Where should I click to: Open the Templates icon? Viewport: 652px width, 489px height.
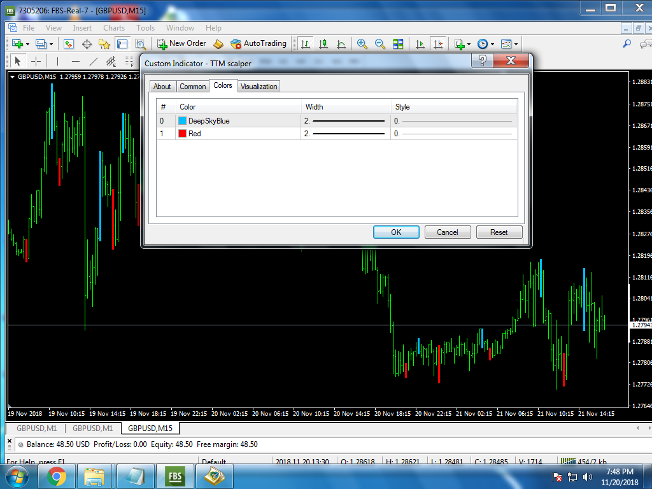(x=506, y=44)
